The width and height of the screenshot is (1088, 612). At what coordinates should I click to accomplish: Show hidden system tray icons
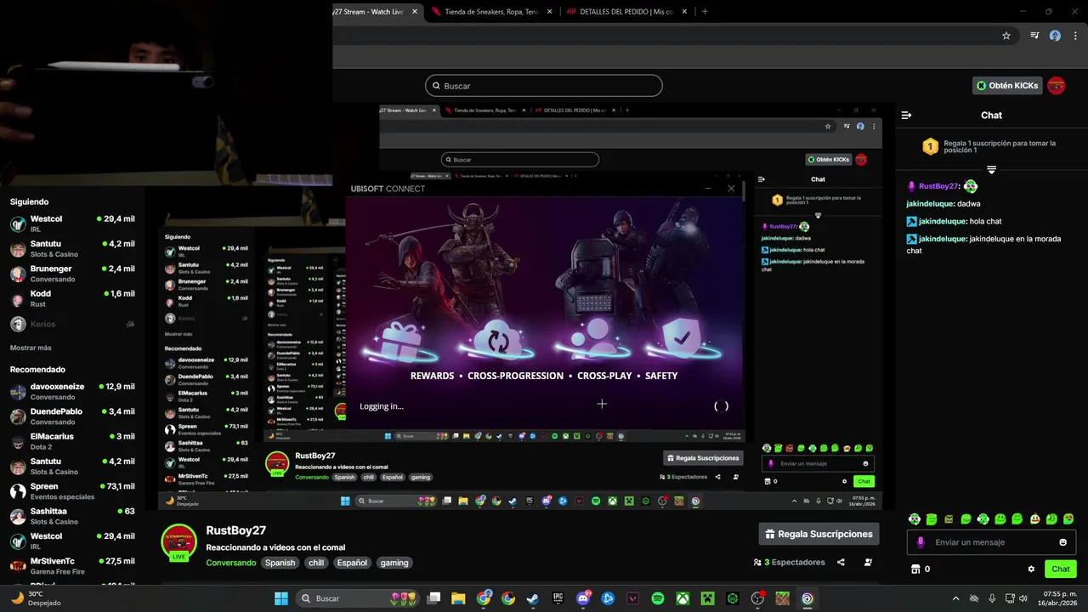click(955, 598)
